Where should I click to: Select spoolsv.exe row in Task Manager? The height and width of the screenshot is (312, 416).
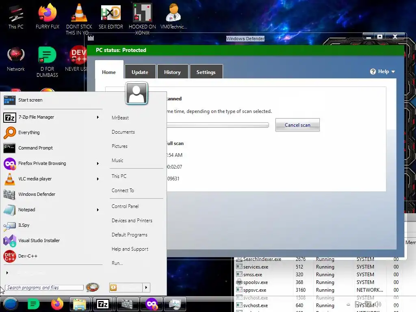(x=319, y=282)
